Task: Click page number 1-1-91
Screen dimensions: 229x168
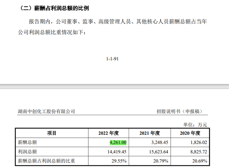Action: 112,59
